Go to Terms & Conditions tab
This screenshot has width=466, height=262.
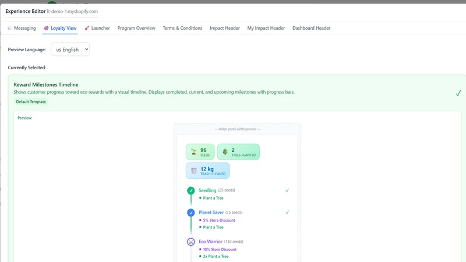[182, 28]
